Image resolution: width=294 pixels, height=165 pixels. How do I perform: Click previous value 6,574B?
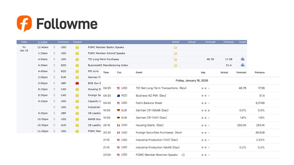(x=260, y=103)
